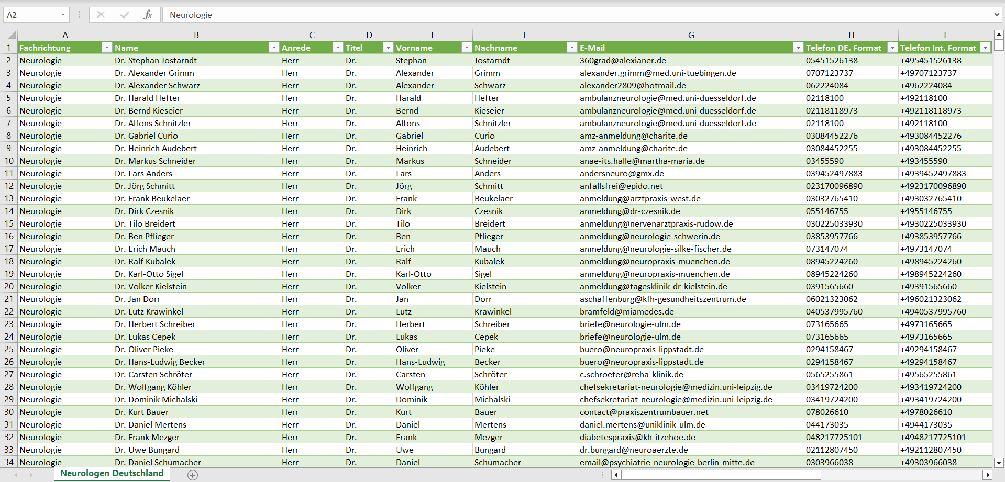Go to next sheet arrow

[31, 475]
